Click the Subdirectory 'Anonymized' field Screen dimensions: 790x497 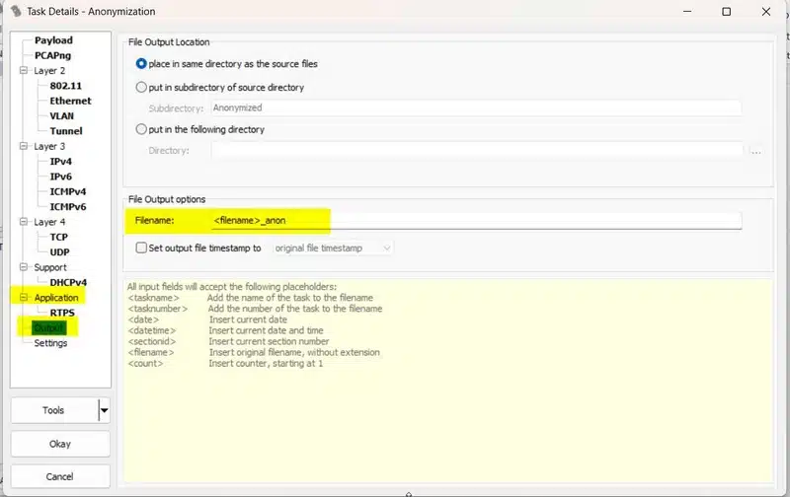476,107
